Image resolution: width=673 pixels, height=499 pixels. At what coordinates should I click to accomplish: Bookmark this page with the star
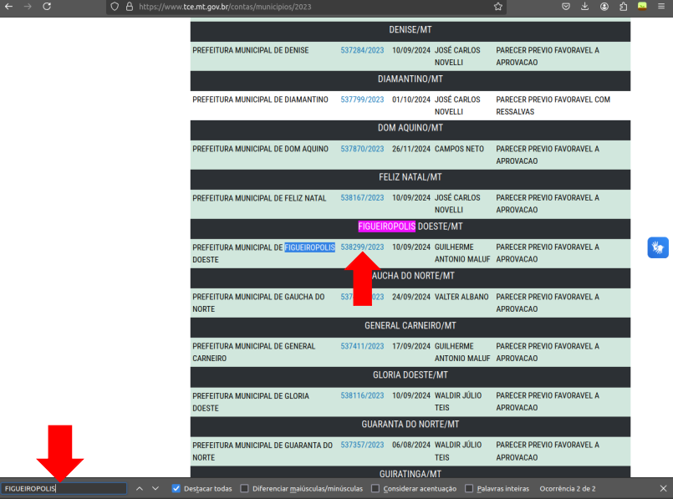tap(498, 7)
